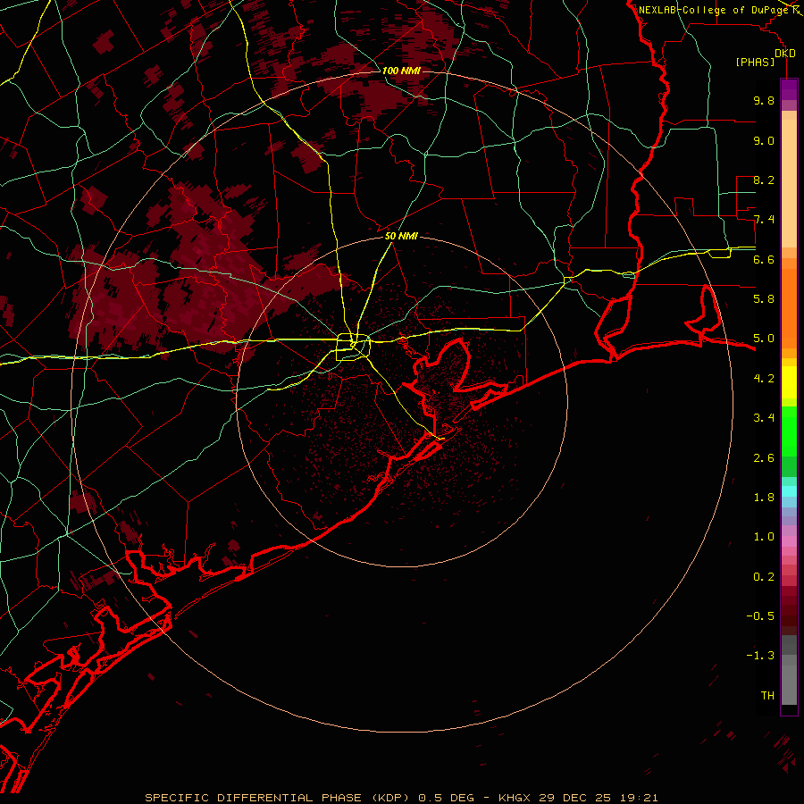
Task: Click the 9.8 value on color scale
Action: (x=764, y=100)
